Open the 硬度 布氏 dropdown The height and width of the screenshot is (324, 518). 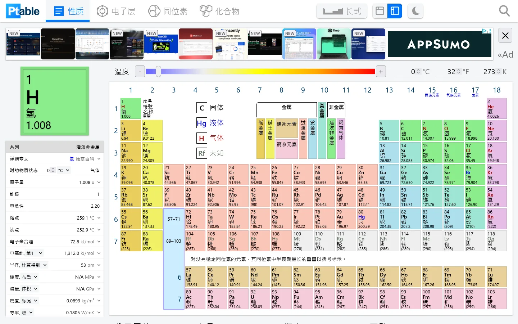30,277
